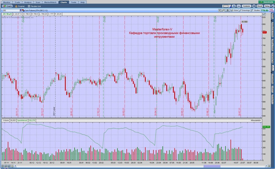Click the alert bell icon
The width and height of the screenshot is (275, 169).
click(x=234, y=6)
